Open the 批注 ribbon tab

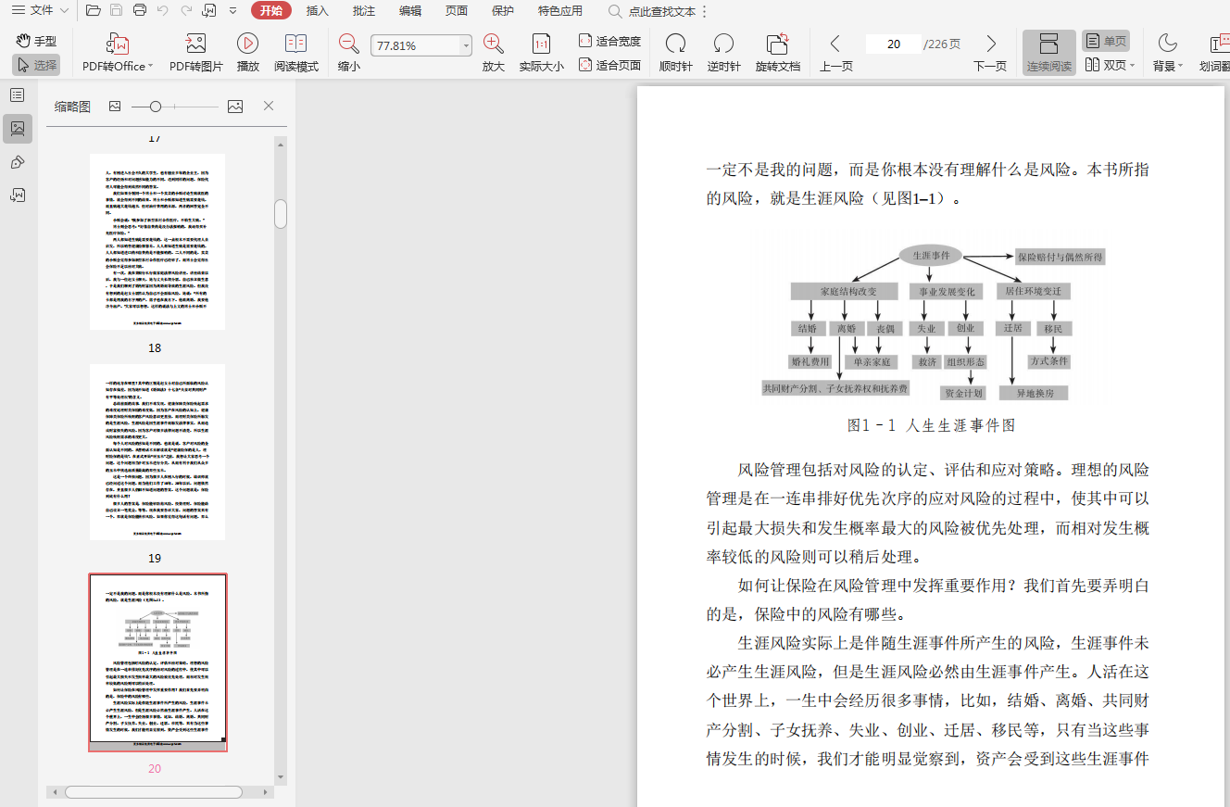pyautogui.click(x=364, y=10)
